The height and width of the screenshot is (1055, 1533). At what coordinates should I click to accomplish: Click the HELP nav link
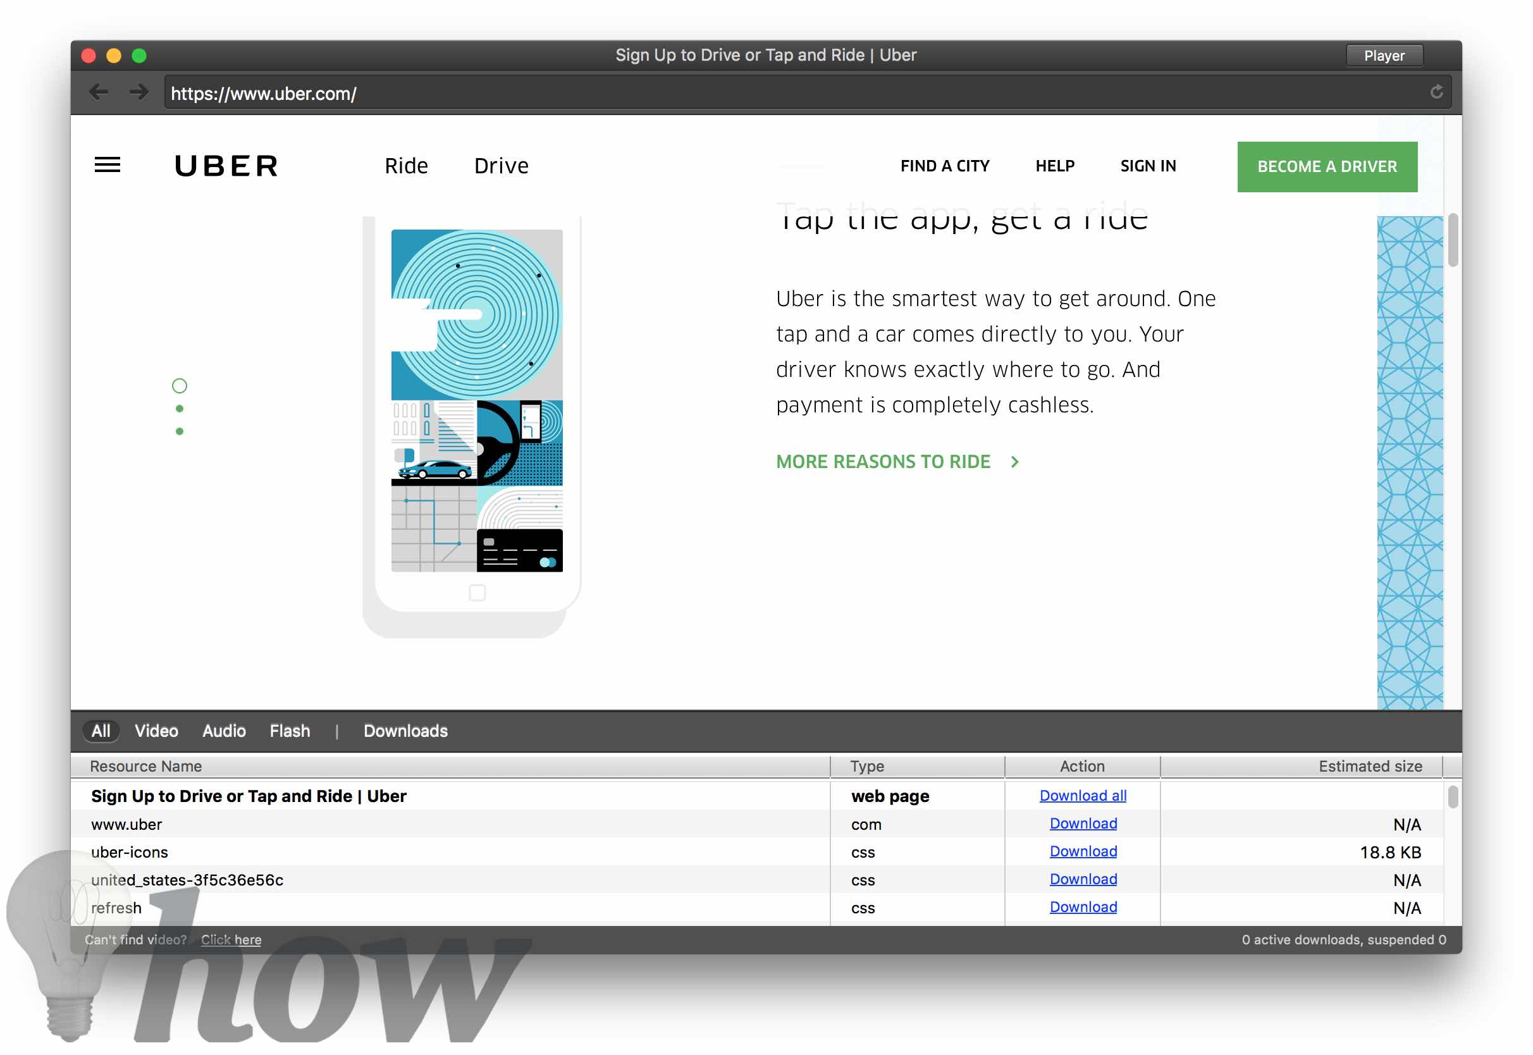pos(1054,165)
